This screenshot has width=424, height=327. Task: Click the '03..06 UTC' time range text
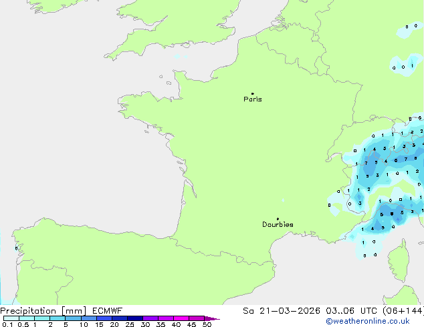[x=351, y=310]
